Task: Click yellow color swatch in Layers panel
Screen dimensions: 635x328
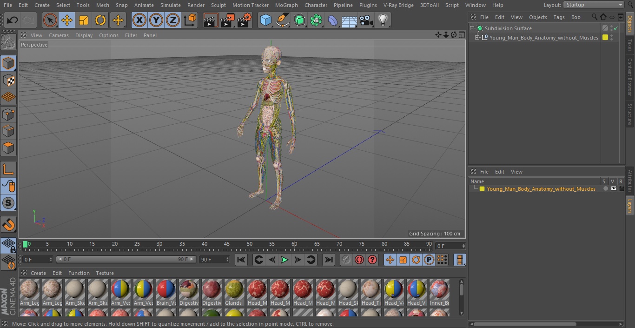Action: point(482,189)
